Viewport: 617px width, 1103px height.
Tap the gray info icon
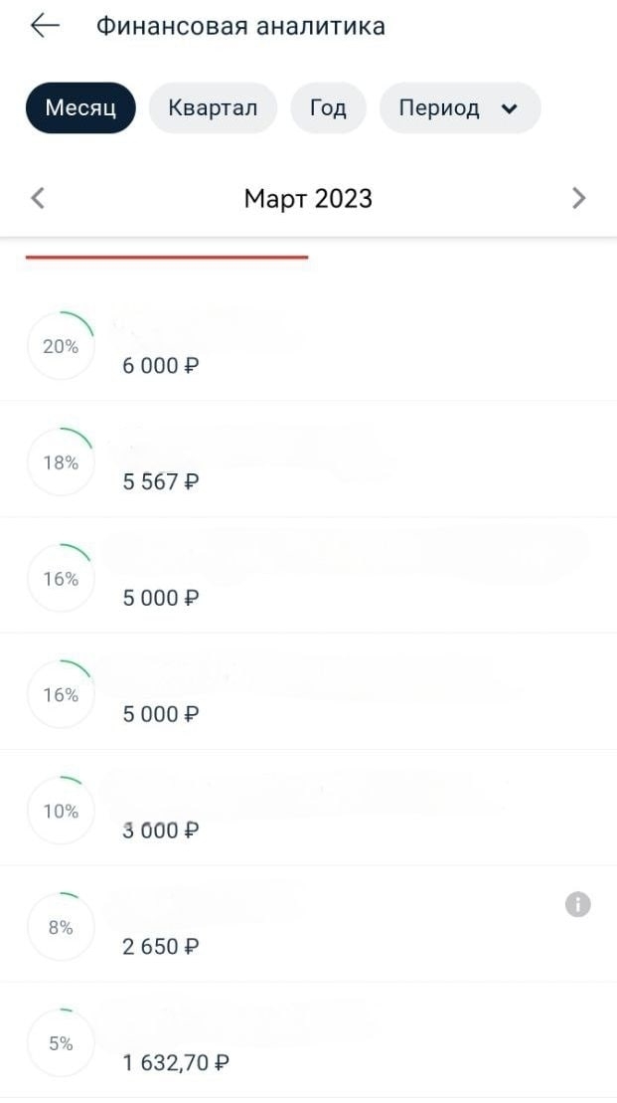[577, 904]
